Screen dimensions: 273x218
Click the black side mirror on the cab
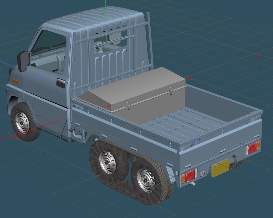(x=23, y=61)
